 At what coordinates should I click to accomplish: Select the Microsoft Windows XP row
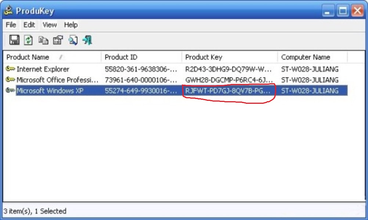point(175,91)
